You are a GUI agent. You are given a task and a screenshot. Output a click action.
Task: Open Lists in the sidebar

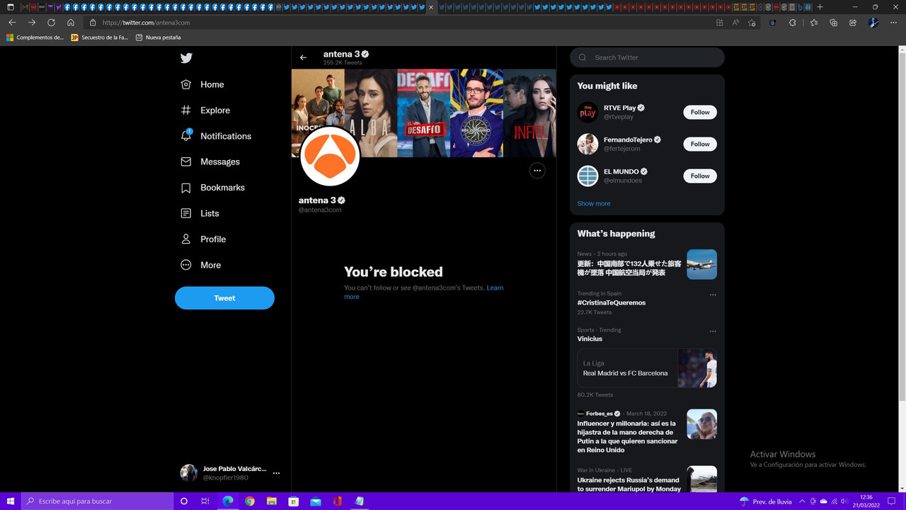pos(200,213)
